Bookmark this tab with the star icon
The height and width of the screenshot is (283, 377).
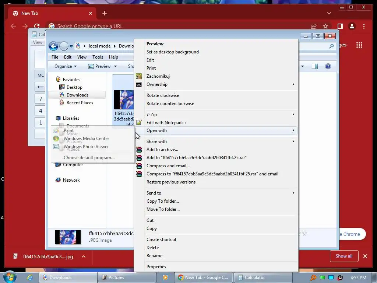pos(325,26)
